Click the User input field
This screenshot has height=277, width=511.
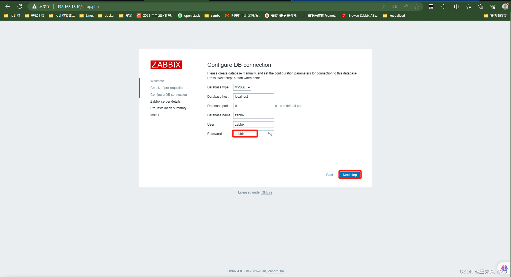coord(253,125)
